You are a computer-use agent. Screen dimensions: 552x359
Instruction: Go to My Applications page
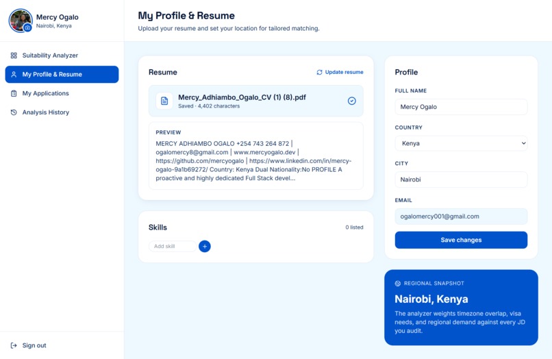coord(62,93)
